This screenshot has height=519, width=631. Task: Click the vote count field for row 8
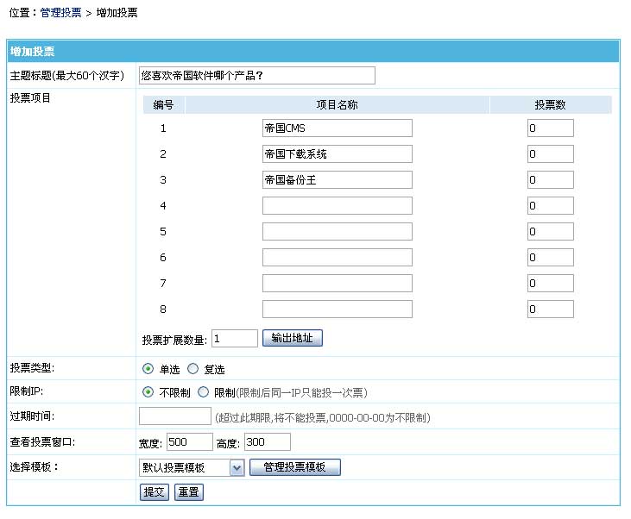(x=550, y=310)
